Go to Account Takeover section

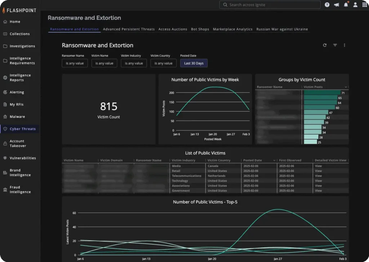pos(18,143)
